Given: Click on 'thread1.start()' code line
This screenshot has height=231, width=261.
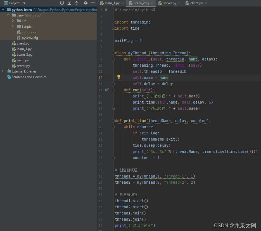Looking at the screenshot, I should (131, 201).
